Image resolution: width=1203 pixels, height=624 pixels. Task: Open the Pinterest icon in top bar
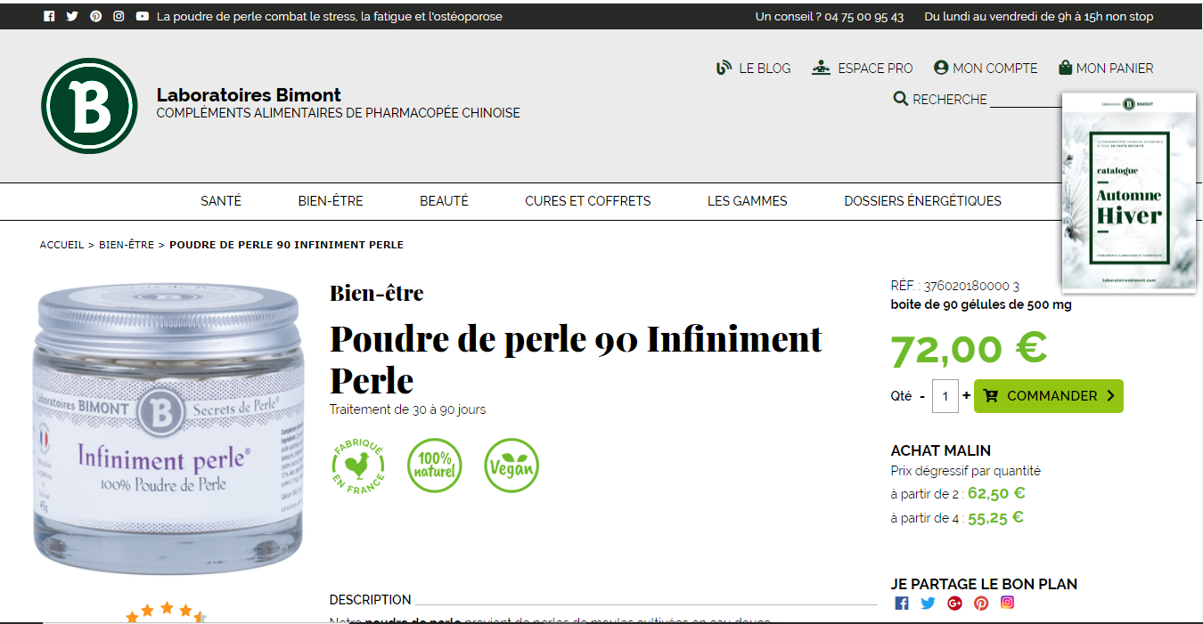pos(95,16)
